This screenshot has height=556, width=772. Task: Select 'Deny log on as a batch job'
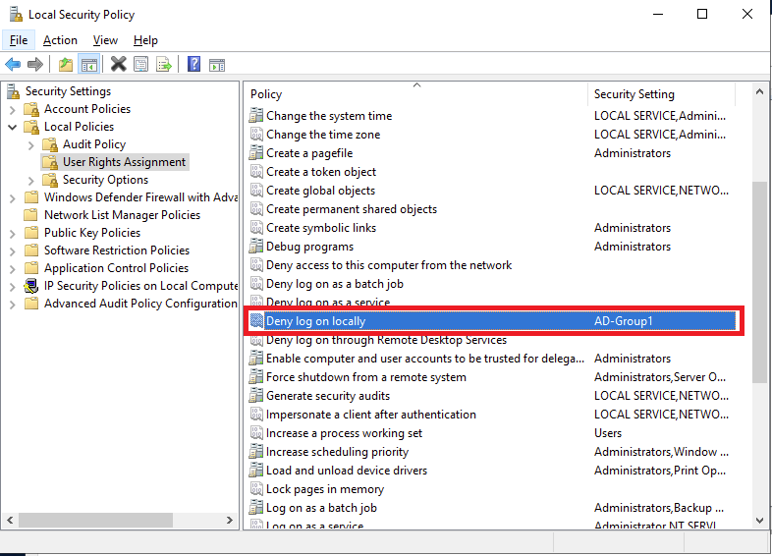[x=335, y=284]
